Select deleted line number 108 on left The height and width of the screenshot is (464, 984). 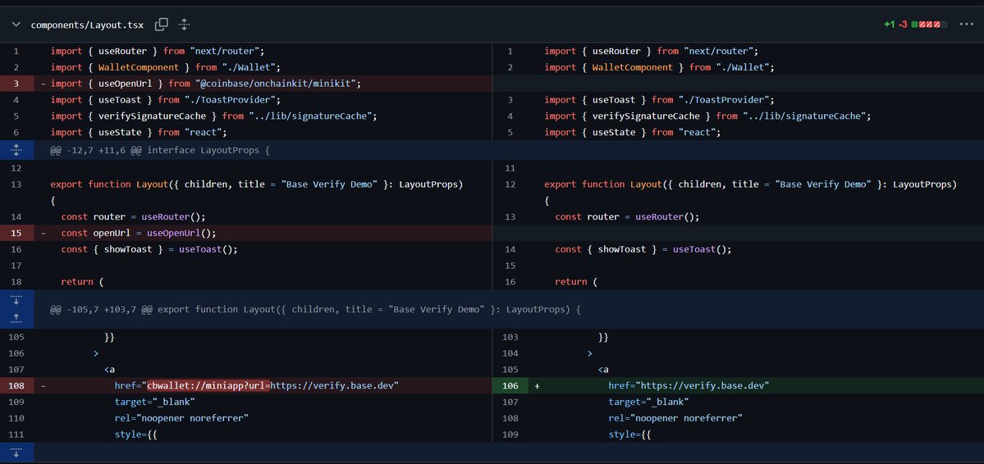(16, 385)
